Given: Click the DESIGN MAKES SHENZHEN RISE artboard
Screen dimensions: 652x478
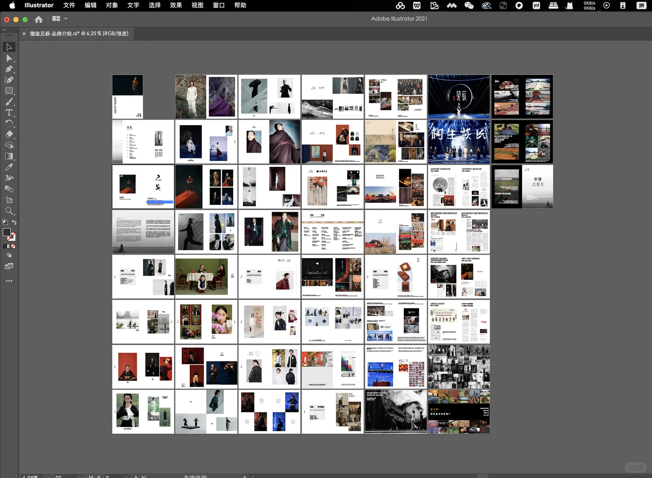Looking at the screenshot, I should 459,277.
